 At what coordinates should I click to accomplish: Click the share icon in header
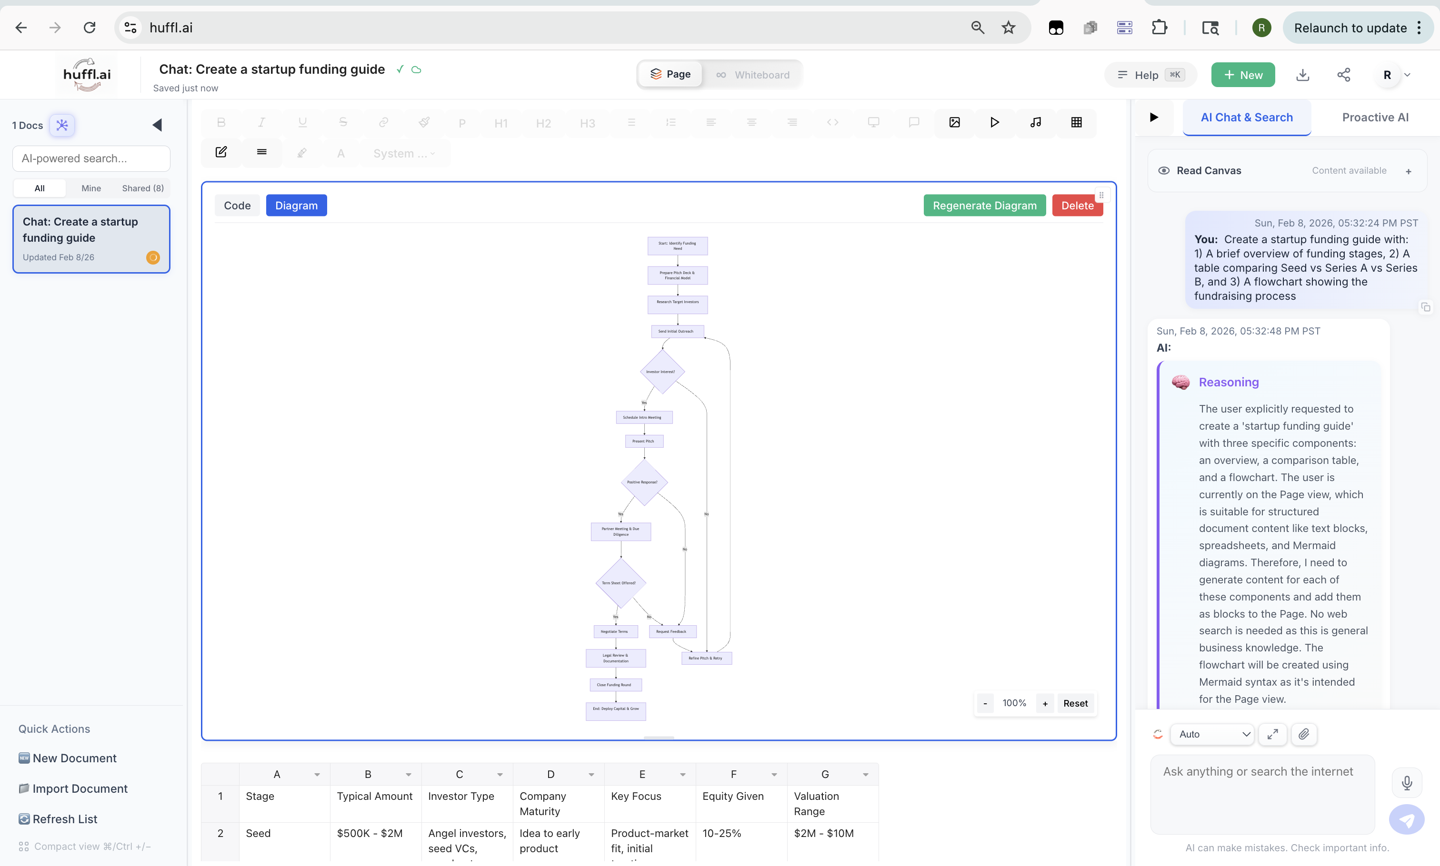[1343, 75]
